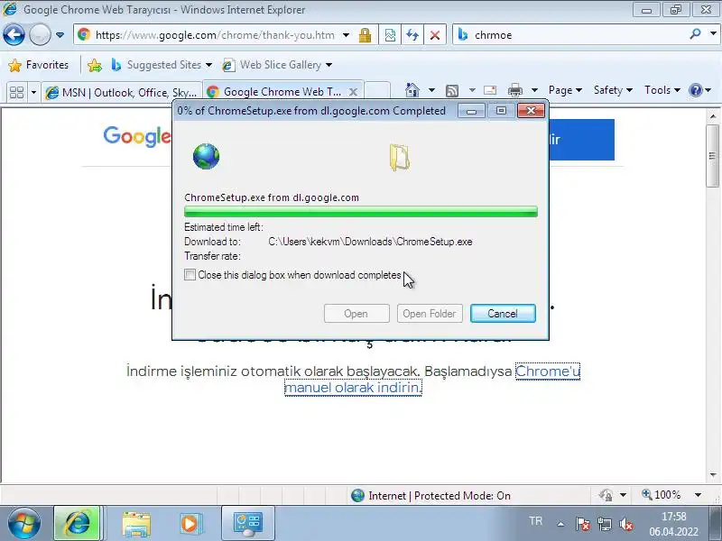This screenshot has width=722, height=541.
Task: Toggle Close this dialog box when download completes
Action: tap(190, 275)
